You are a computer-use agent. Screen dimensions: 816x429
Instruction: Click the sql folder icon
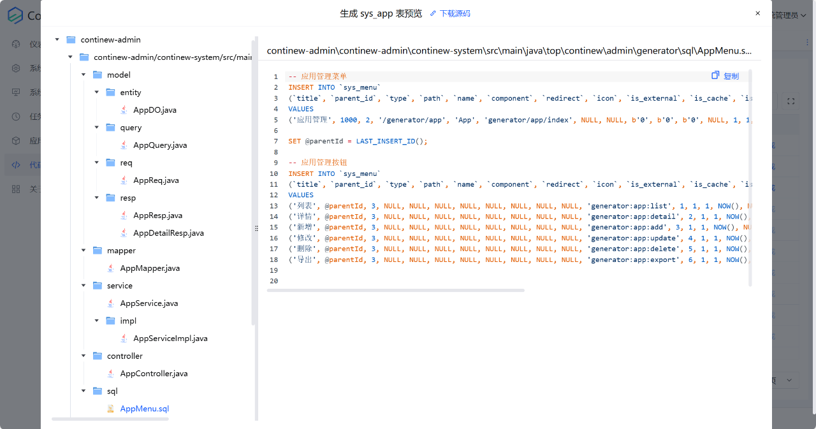coord(98,391)
